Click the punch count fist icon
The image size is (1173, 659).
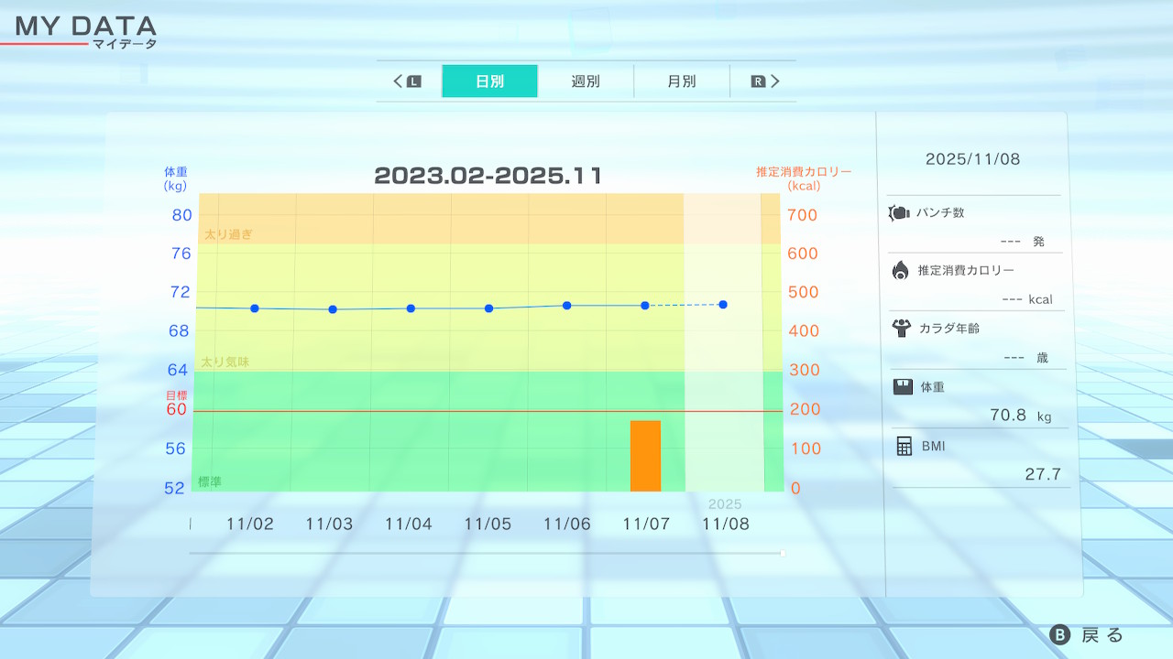tap(899, 212)
